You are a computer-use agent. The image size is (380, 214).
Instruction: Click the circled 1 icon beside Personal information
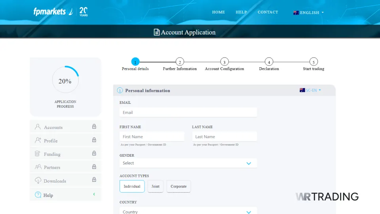120,90
